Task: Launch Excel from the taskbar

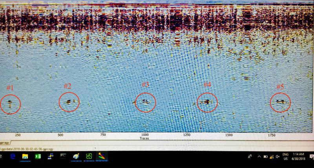Action: (38, 157)
